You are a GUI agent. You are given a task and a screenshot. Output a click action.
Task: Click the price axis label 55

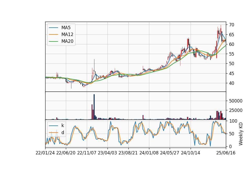(231, 54)
